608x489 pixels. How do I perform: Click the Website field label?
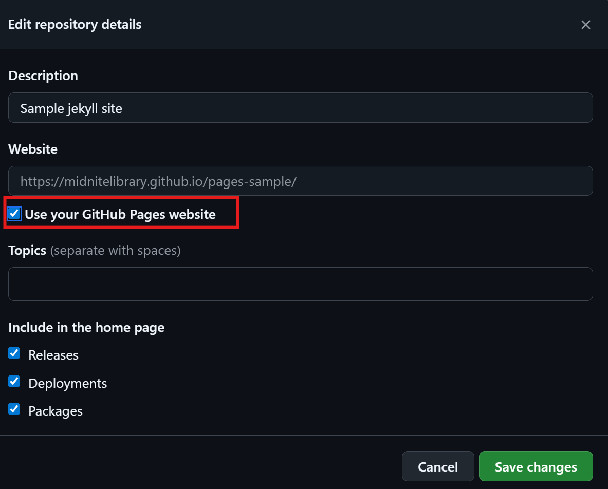click(x=33, y=149)
